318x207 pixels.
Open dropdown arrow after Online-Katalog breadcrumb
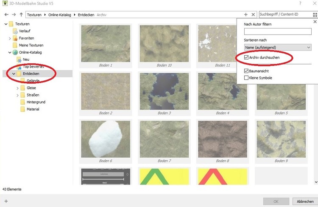[x=75, y=14]
